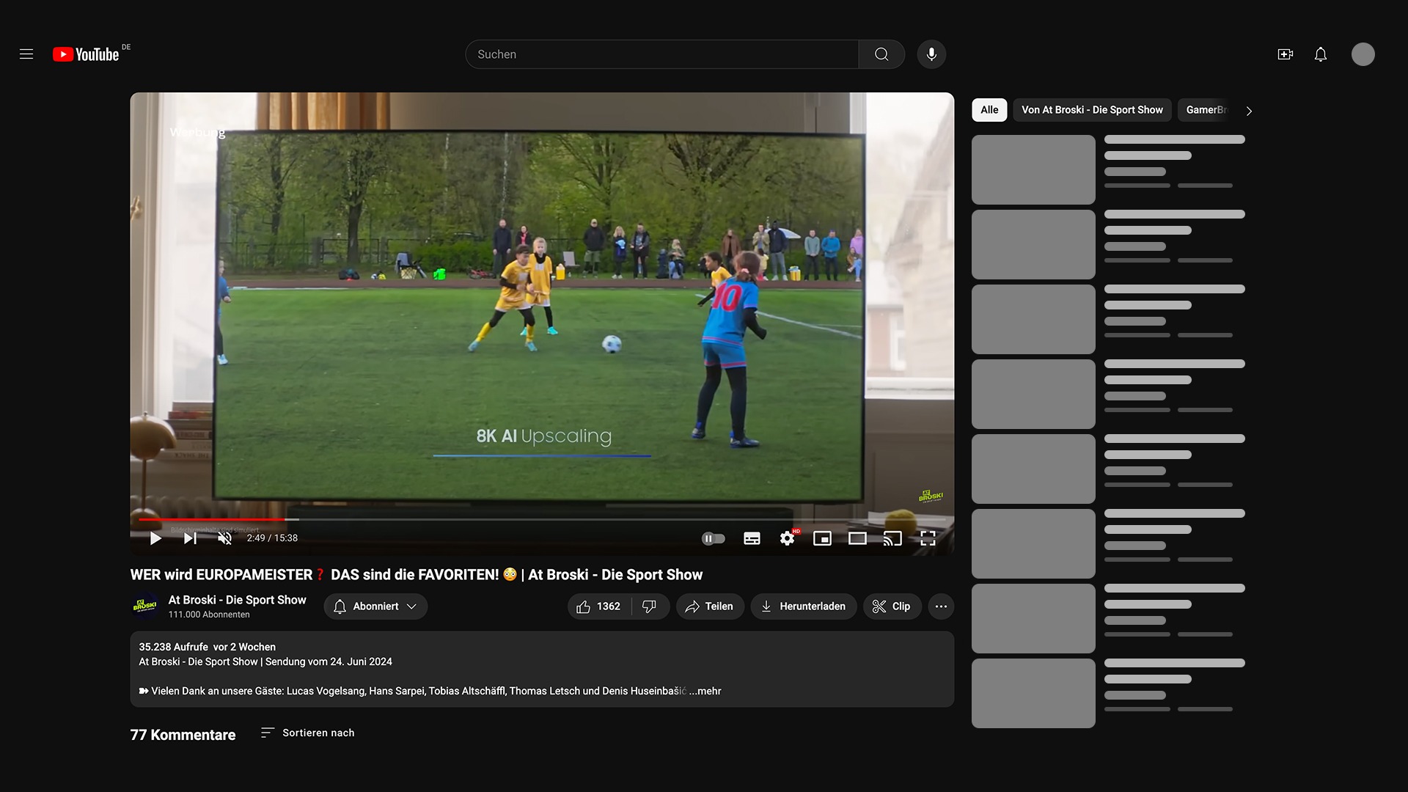1408x792 pixels.
Task: Open the hamburger guide menu
Action: [26, 54]
